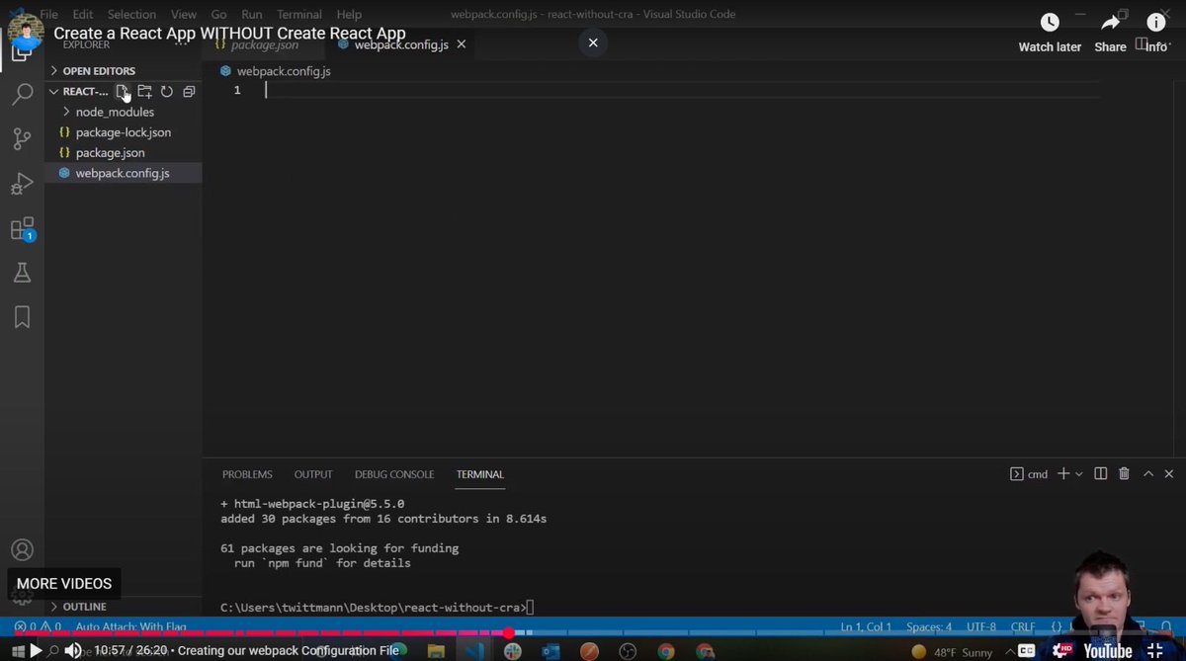Close the terminal panel with X icon
The image size is (1186, 661).
coord(1170,474)
